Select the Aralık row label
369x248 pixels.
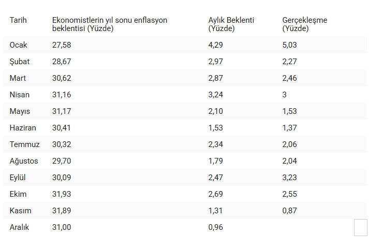click(x=19, y=227)
